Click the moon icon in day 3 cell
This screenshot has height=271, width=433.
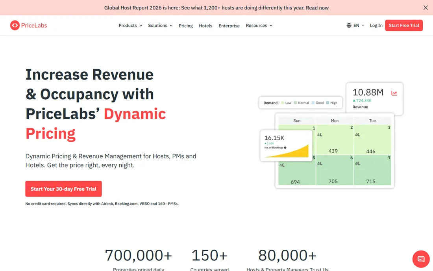coord(359,135)
